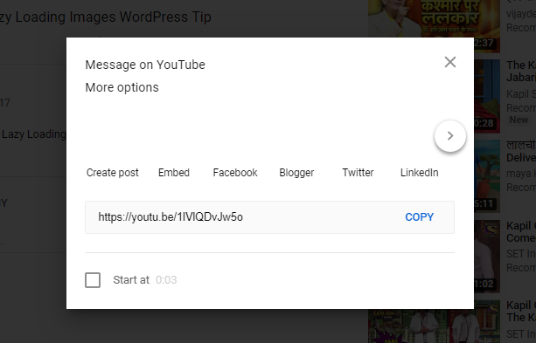Show more share options with right chevron
This screenshot has height=343, width=536.
[449, 136]
